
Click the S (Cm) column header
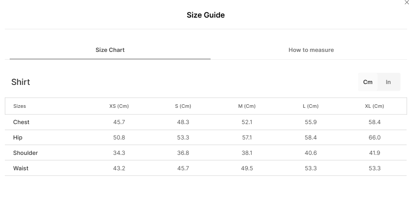pyautogui.click(x=183, y=106)
